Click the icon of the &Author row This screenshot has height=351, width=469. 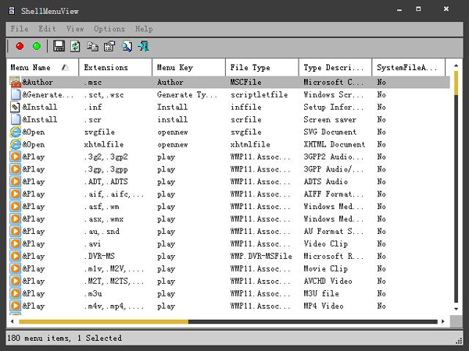(16, 82)
